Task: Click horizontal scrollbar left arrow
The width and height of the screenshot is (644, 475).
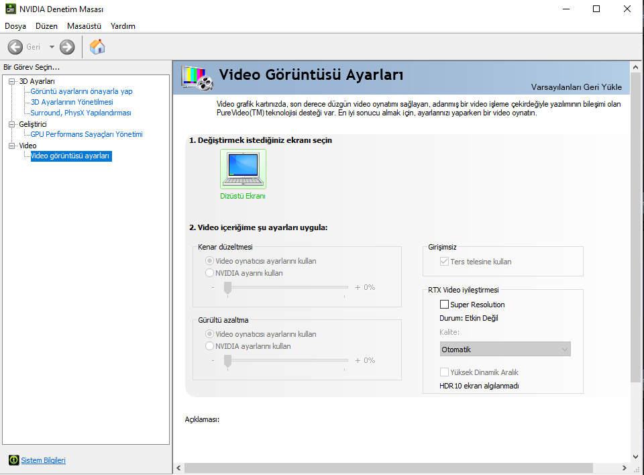Action: [x=178, y=468]
